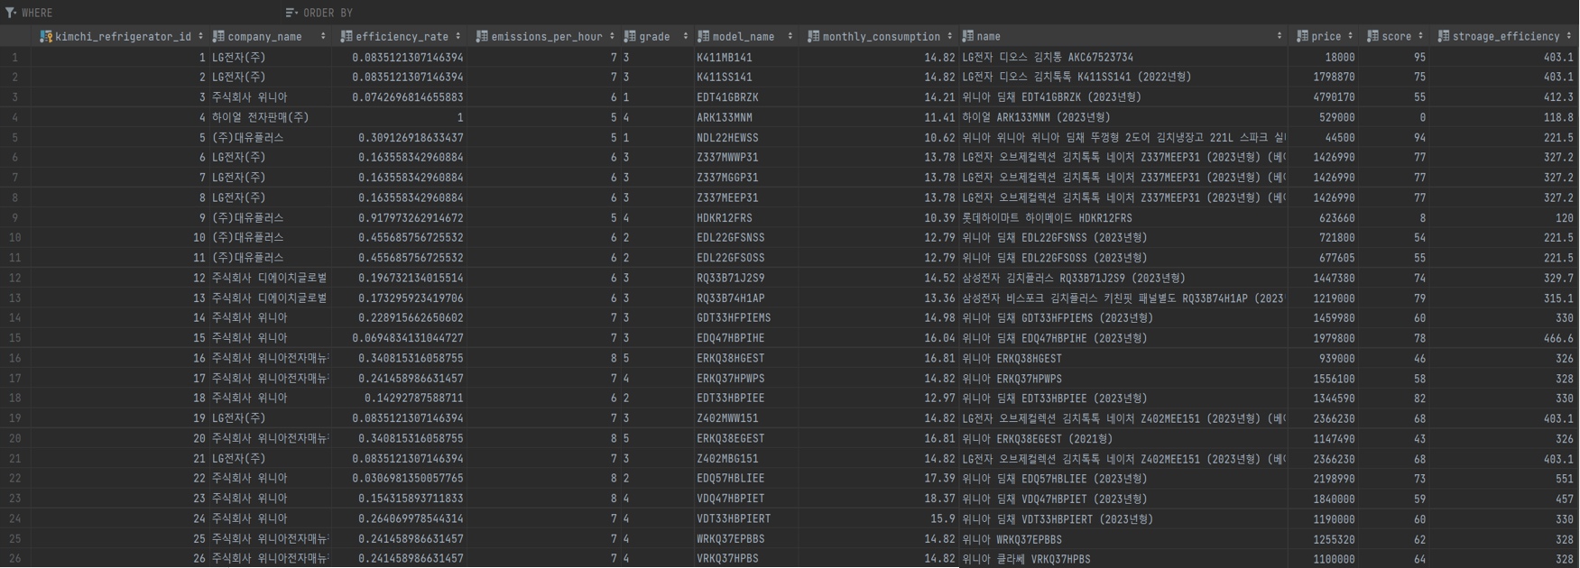
Task: Select the company cell 하이얼 전자판매(주)
Action: (x=270, y=117)
